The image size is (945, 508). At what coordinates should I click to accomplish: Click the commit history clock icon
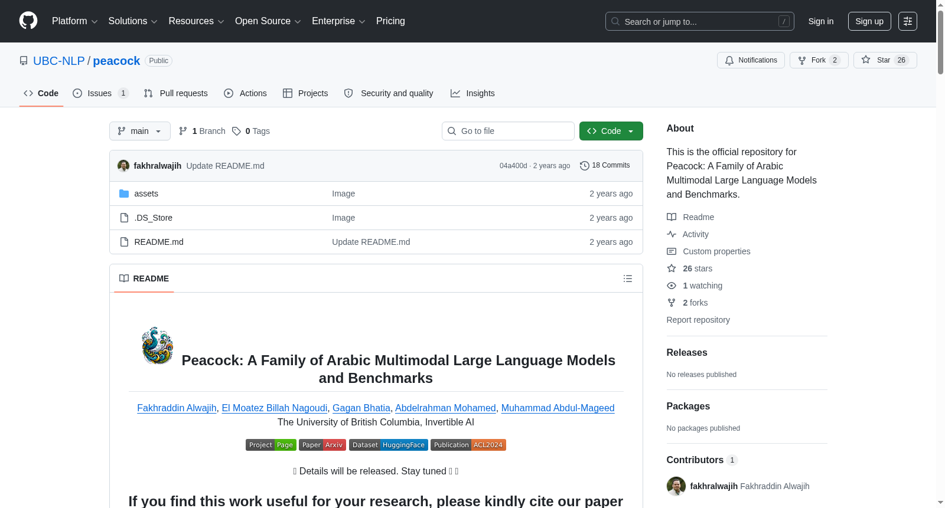pos(585,166)
